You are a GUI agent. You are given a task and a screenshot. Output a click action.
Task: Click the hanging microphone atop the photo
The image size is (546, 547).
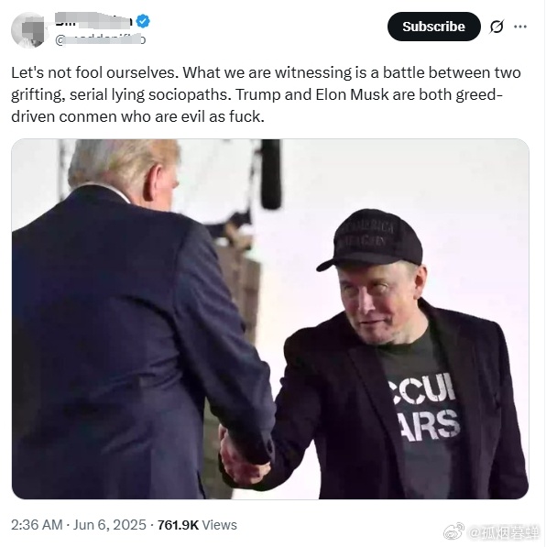pos(271,174)
